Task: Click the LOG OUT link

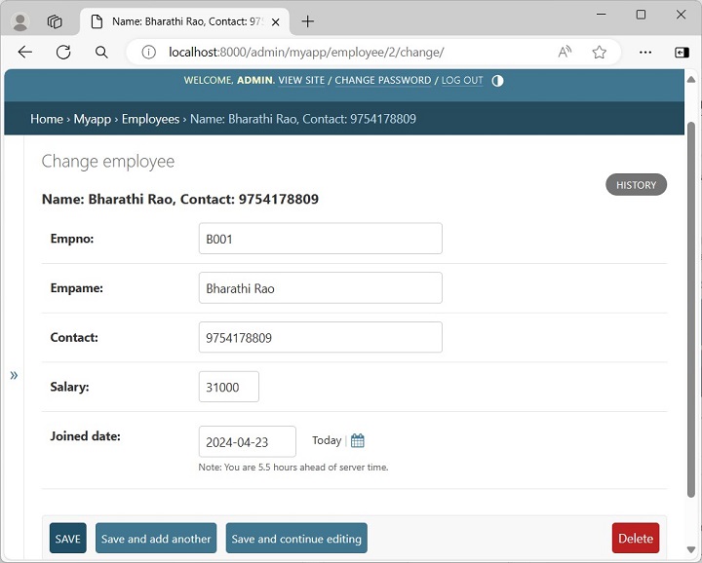Action: [462, 81]
